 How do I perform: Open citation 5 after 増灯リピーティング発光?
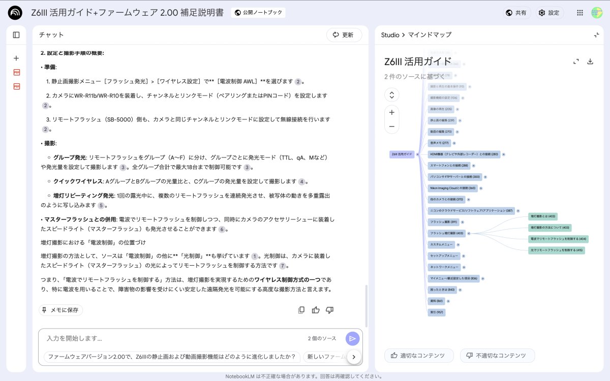(x=101, y=205)
